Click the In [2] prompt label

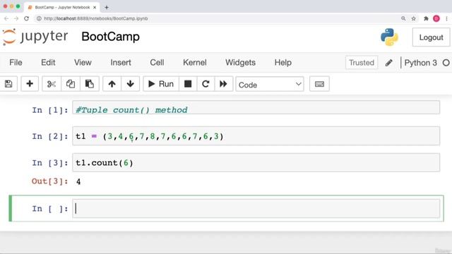point(50,136)
